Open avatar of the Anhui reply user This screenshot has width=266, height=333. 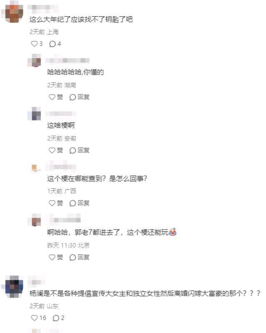(x=34, y=114)
